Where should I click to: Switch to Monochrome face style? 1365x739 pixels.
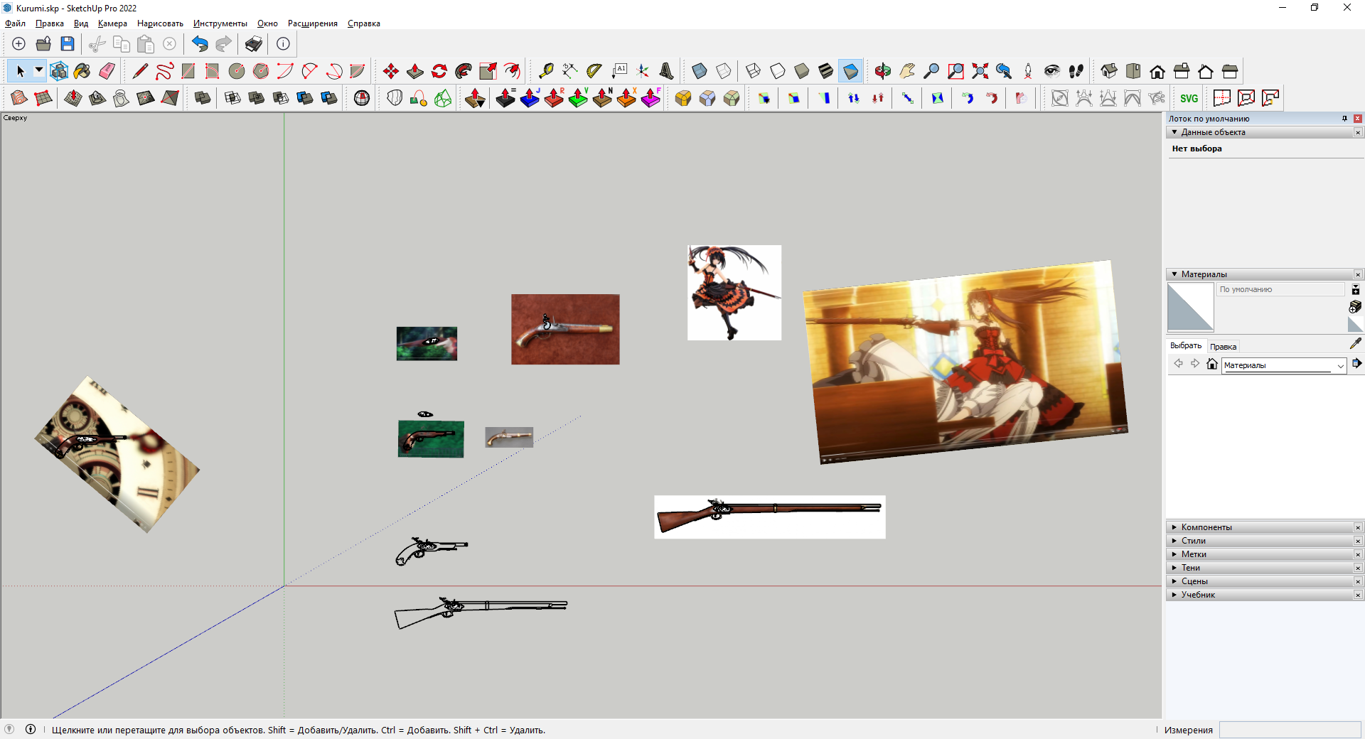pos(850,71)
